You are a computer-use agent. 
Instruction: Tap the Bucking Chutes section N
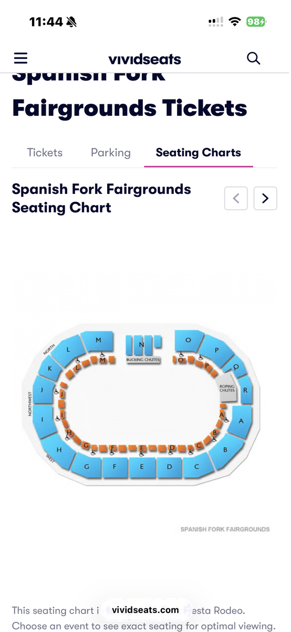pyautogui.click(x=143, y=346)
